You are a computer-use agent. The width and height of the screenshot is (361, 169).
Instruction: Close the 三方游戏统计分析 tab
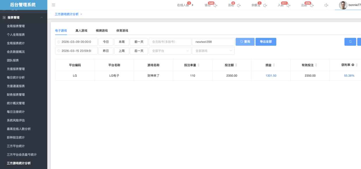[x=81, y=14]
